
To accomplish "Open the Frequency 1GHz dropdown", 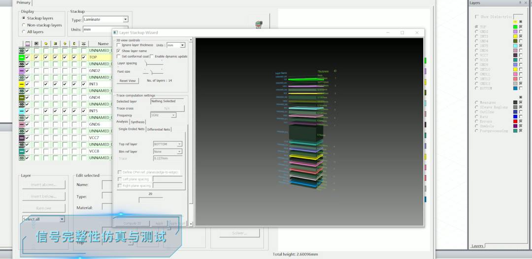I will [173, 115].
